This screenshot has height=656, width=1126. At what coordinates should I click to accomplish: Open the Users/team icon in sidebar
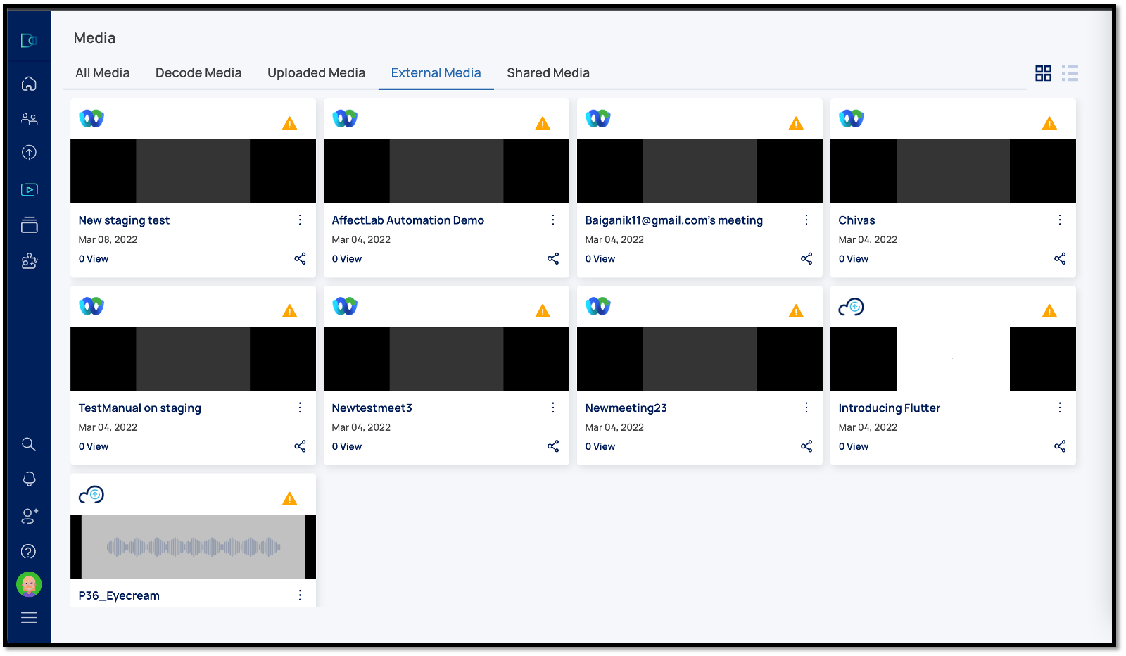[x=29, y=119]
